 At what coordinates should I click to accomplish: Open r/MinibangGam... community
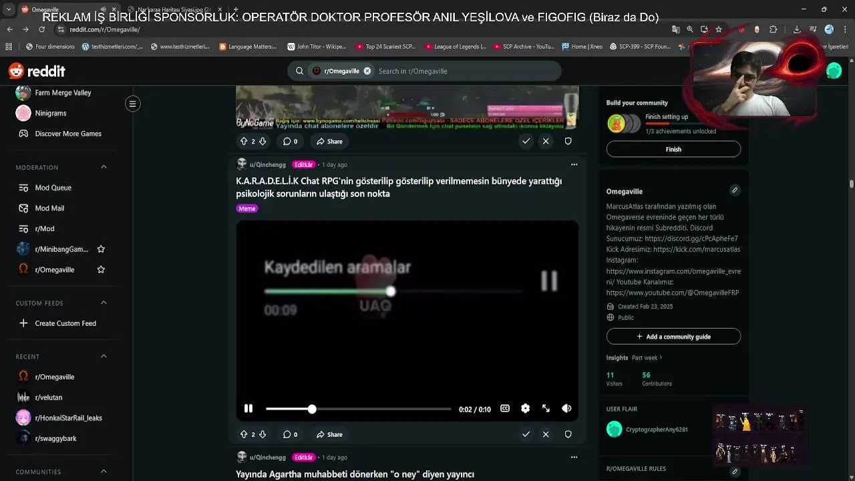click(61, 249)
